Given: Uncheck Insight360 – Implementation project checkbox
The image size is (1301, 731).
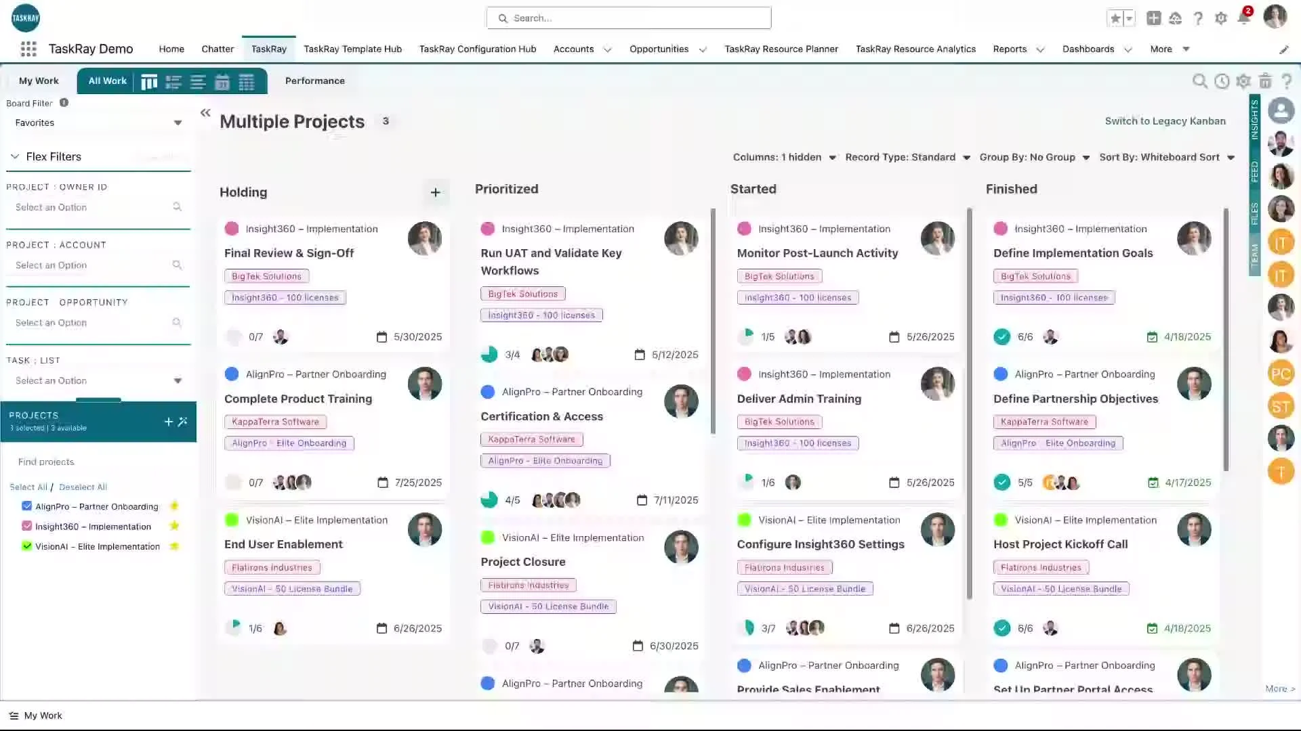Looking at the screenshot, I should click(27, 526).
